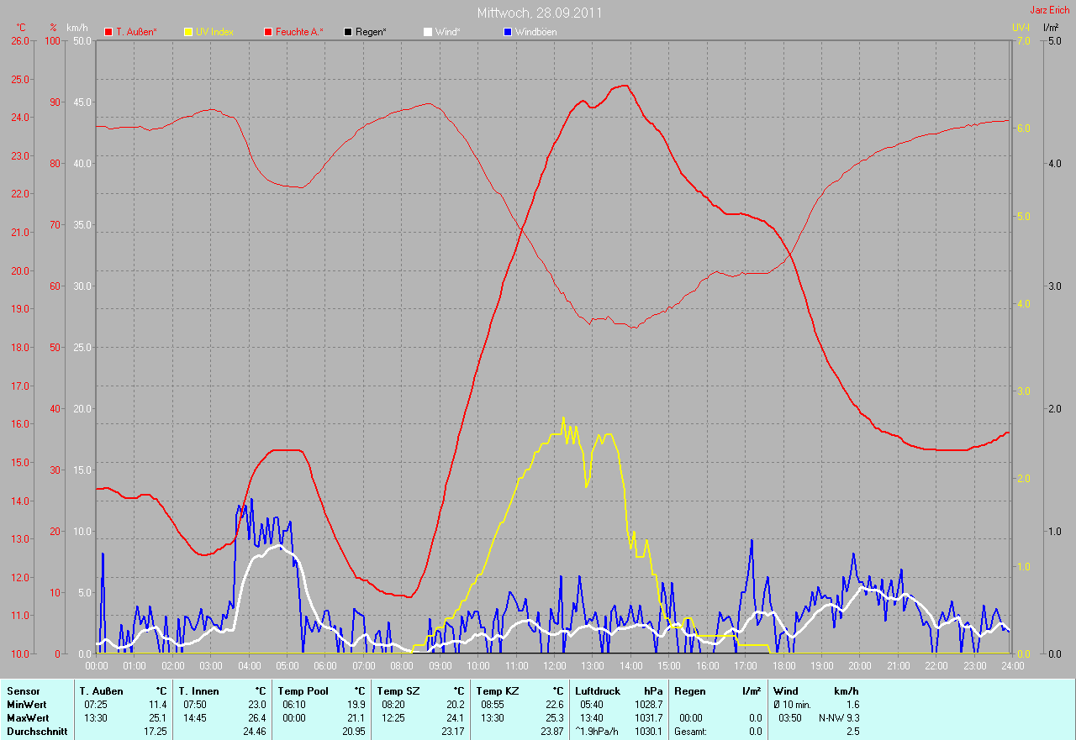Select the 'UV Index' legend label
Viewport: 1076px width, 740px height.
(x=214, y=32)
